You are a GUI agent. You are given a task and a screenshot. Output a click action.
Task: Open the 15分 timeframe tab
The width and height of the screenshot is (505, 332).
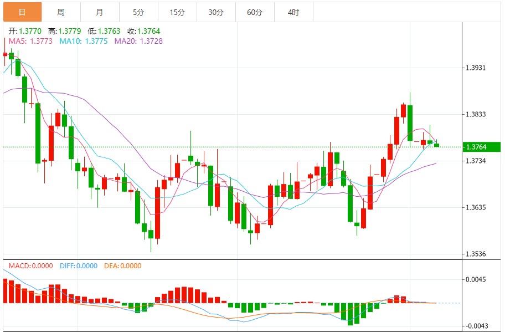click(177, 12)
